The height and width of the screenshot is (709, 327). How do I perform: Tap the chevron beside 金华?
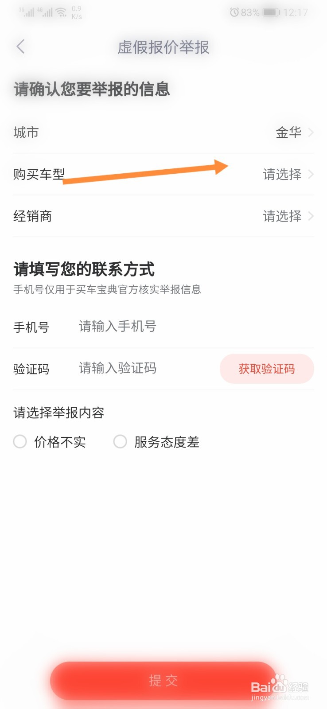pos(311,132)
